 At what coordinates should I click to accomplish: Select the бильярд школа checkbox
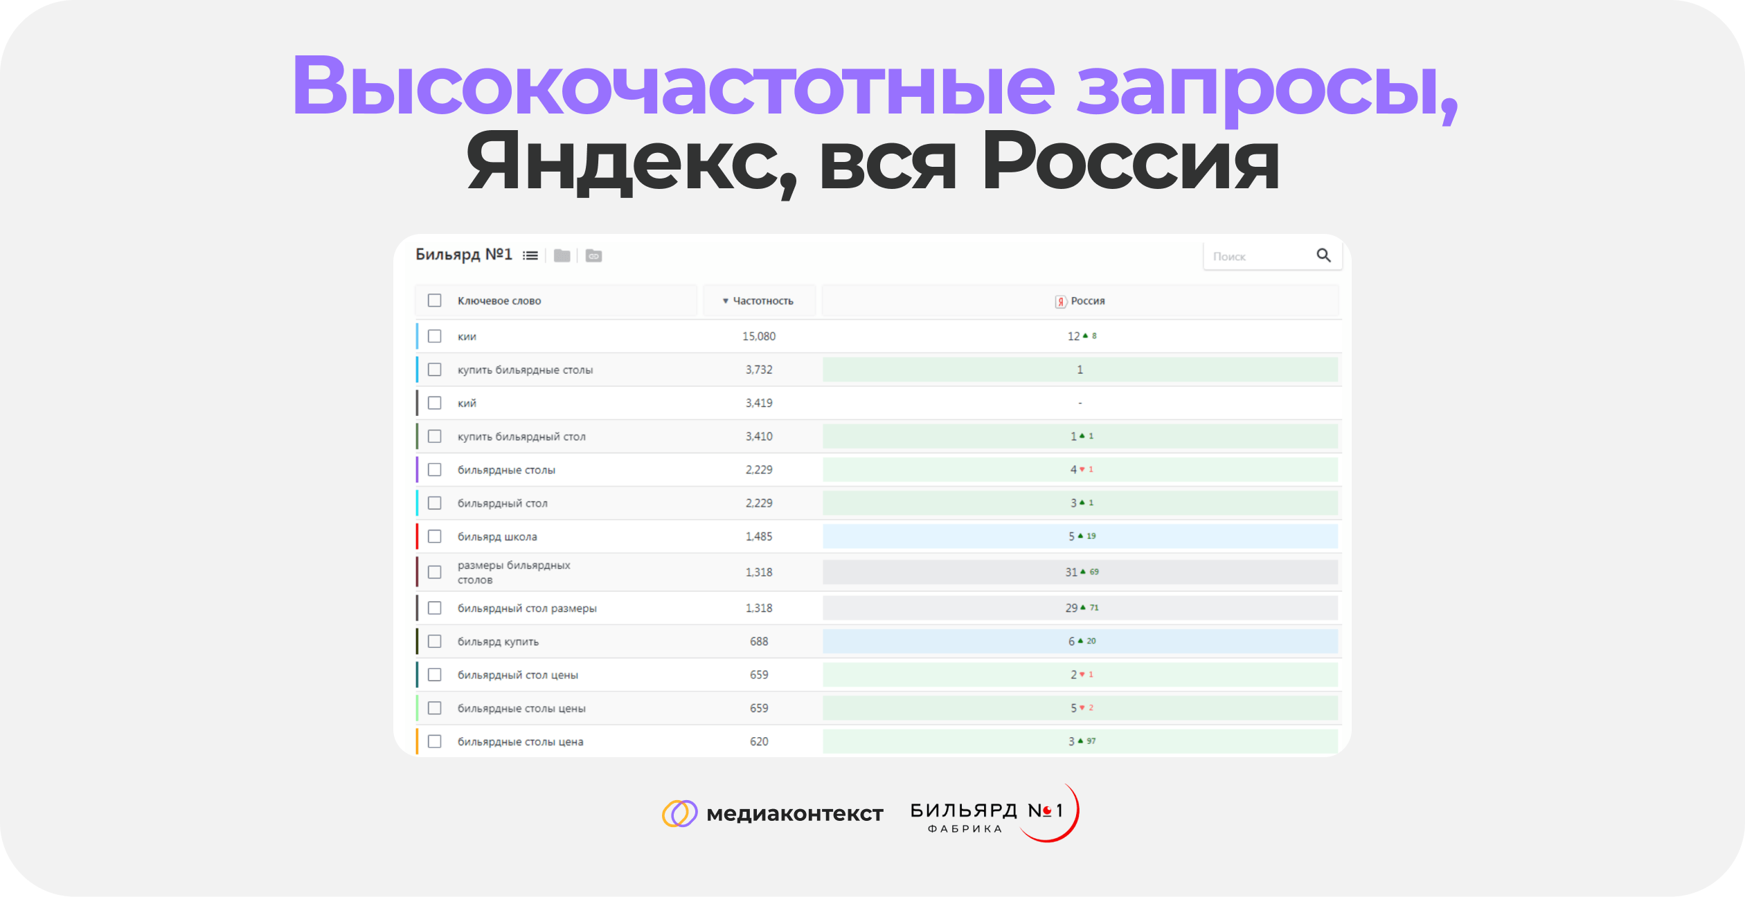pos(434,536)
